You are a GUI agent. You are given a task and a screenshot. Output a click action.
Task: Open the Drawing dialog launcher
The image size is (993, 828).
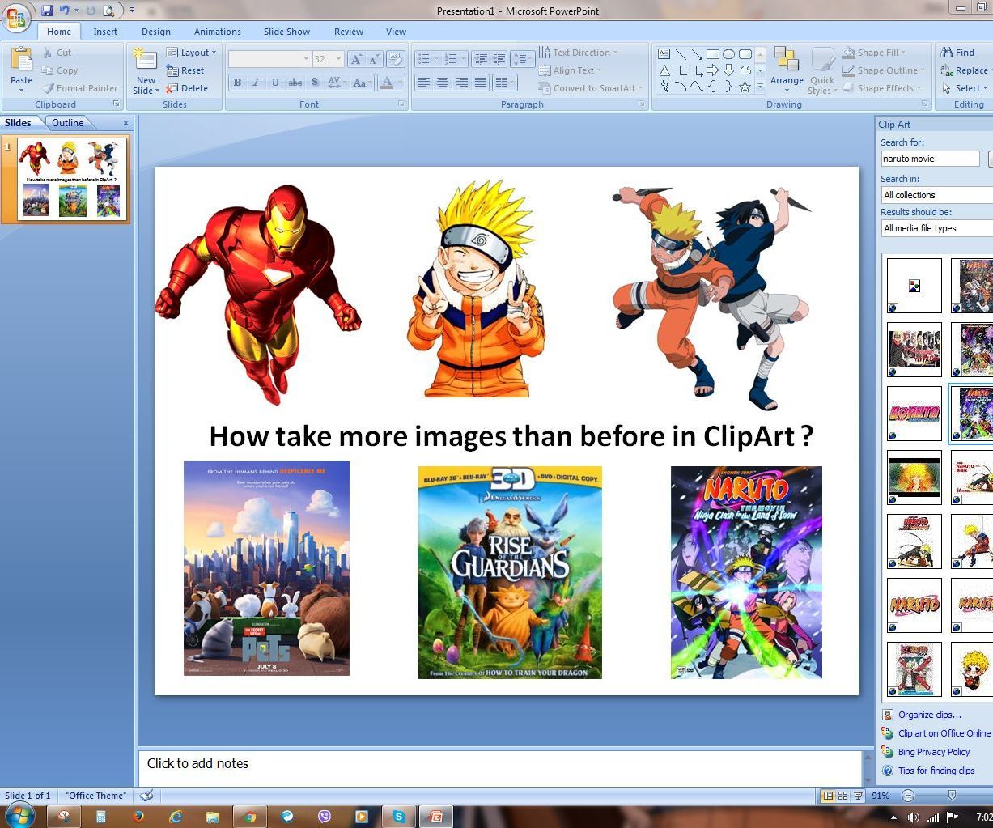point(925,104)
